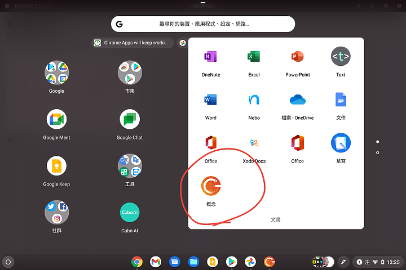The width and height of the screenshot is (406, 270).
Task: Open Concepts from the shelf
Action: coord(270,262)
